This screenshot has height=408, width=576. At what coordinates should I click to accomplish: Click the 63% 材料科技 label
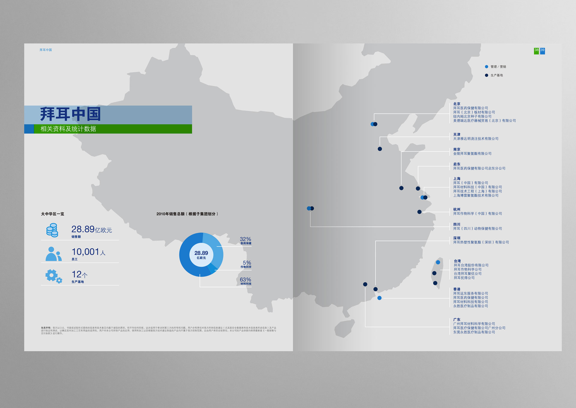pos(245,281)
